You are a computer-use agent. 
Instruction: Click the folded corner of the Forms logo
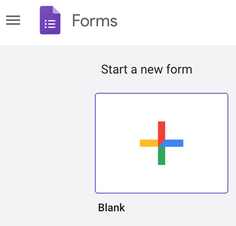point(56,11)
